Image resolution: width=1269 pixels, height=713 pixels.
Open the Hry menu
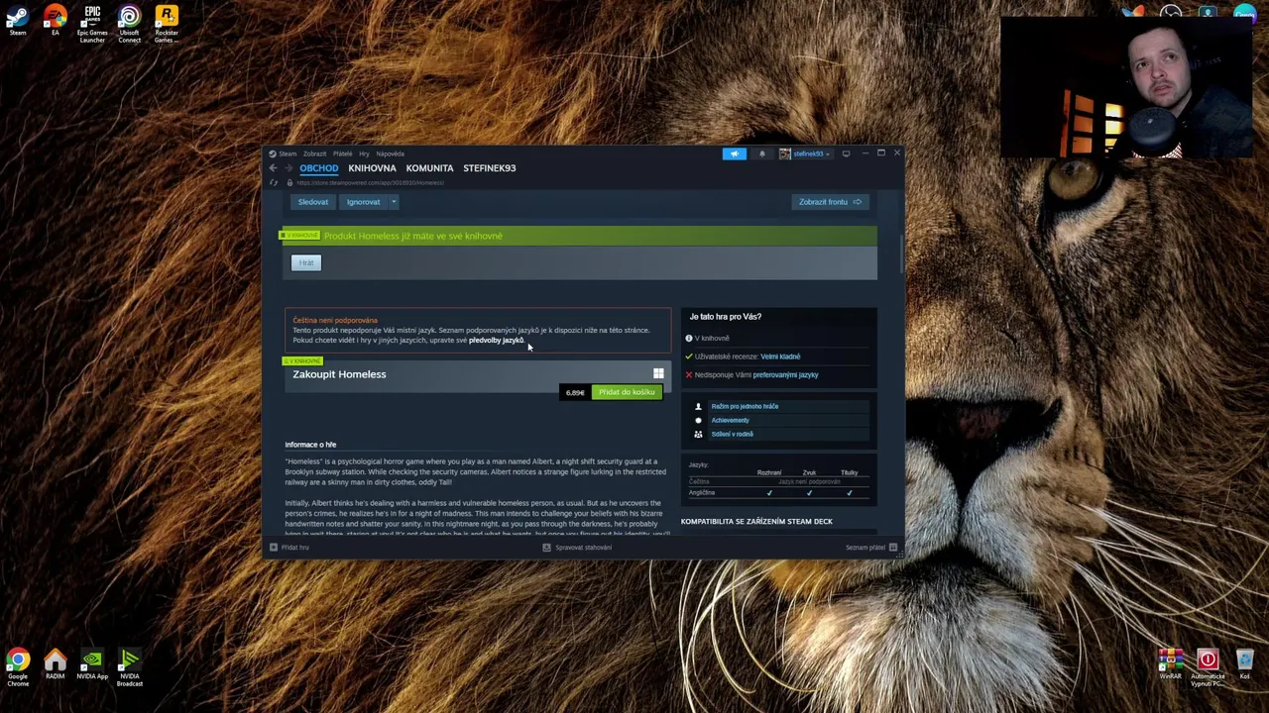[x=364, y=153]
